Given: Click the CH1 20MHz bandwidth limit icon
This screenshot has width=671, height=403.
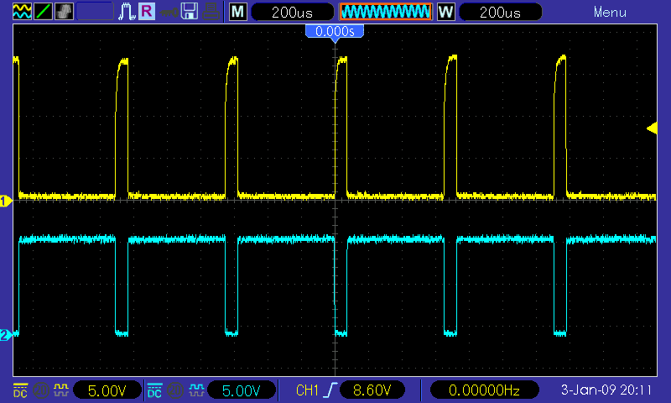Looking at the screenshot, I should (x=40, y=390).
